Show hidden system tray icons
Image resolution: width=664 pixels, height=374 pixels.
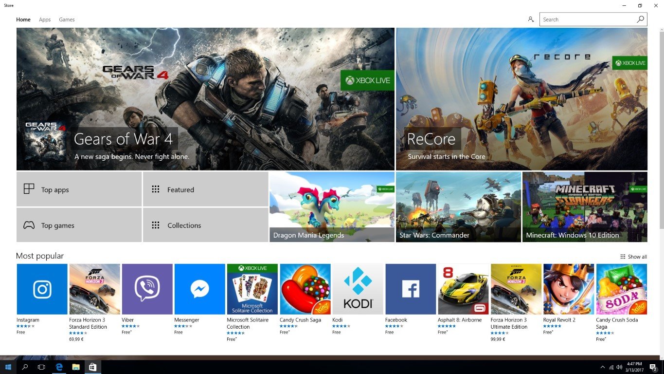coord(603,367)
